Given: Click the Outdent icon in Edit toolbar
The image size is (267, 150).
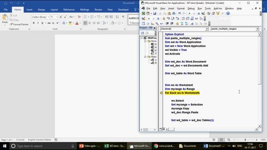Looking at the screenshot, I should pyautogui.click(x=172, y=23).
